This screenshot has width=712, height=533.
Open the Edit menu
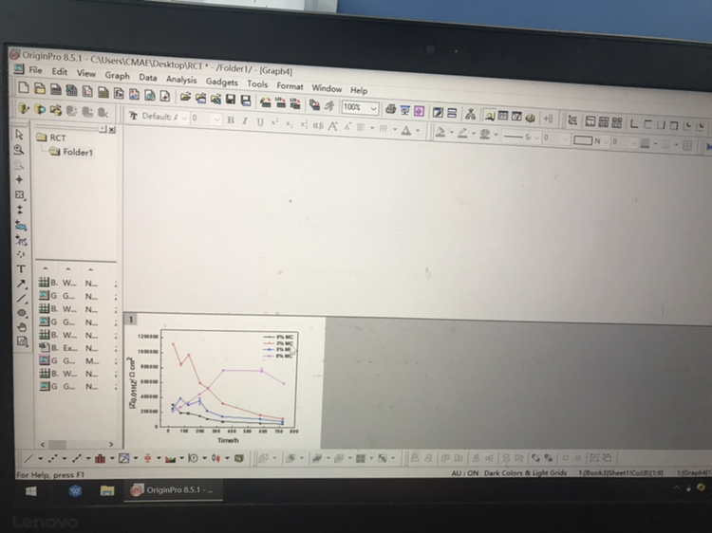[x=60, y=72]
